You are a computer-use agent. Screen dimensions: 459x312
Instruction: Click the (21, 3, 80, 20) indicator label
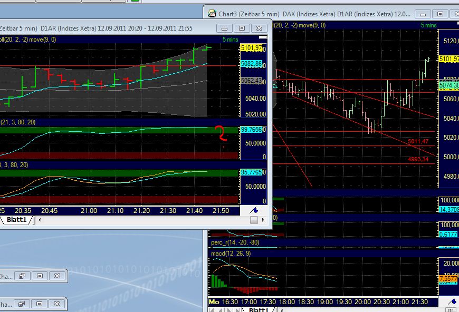click(18, 122)
